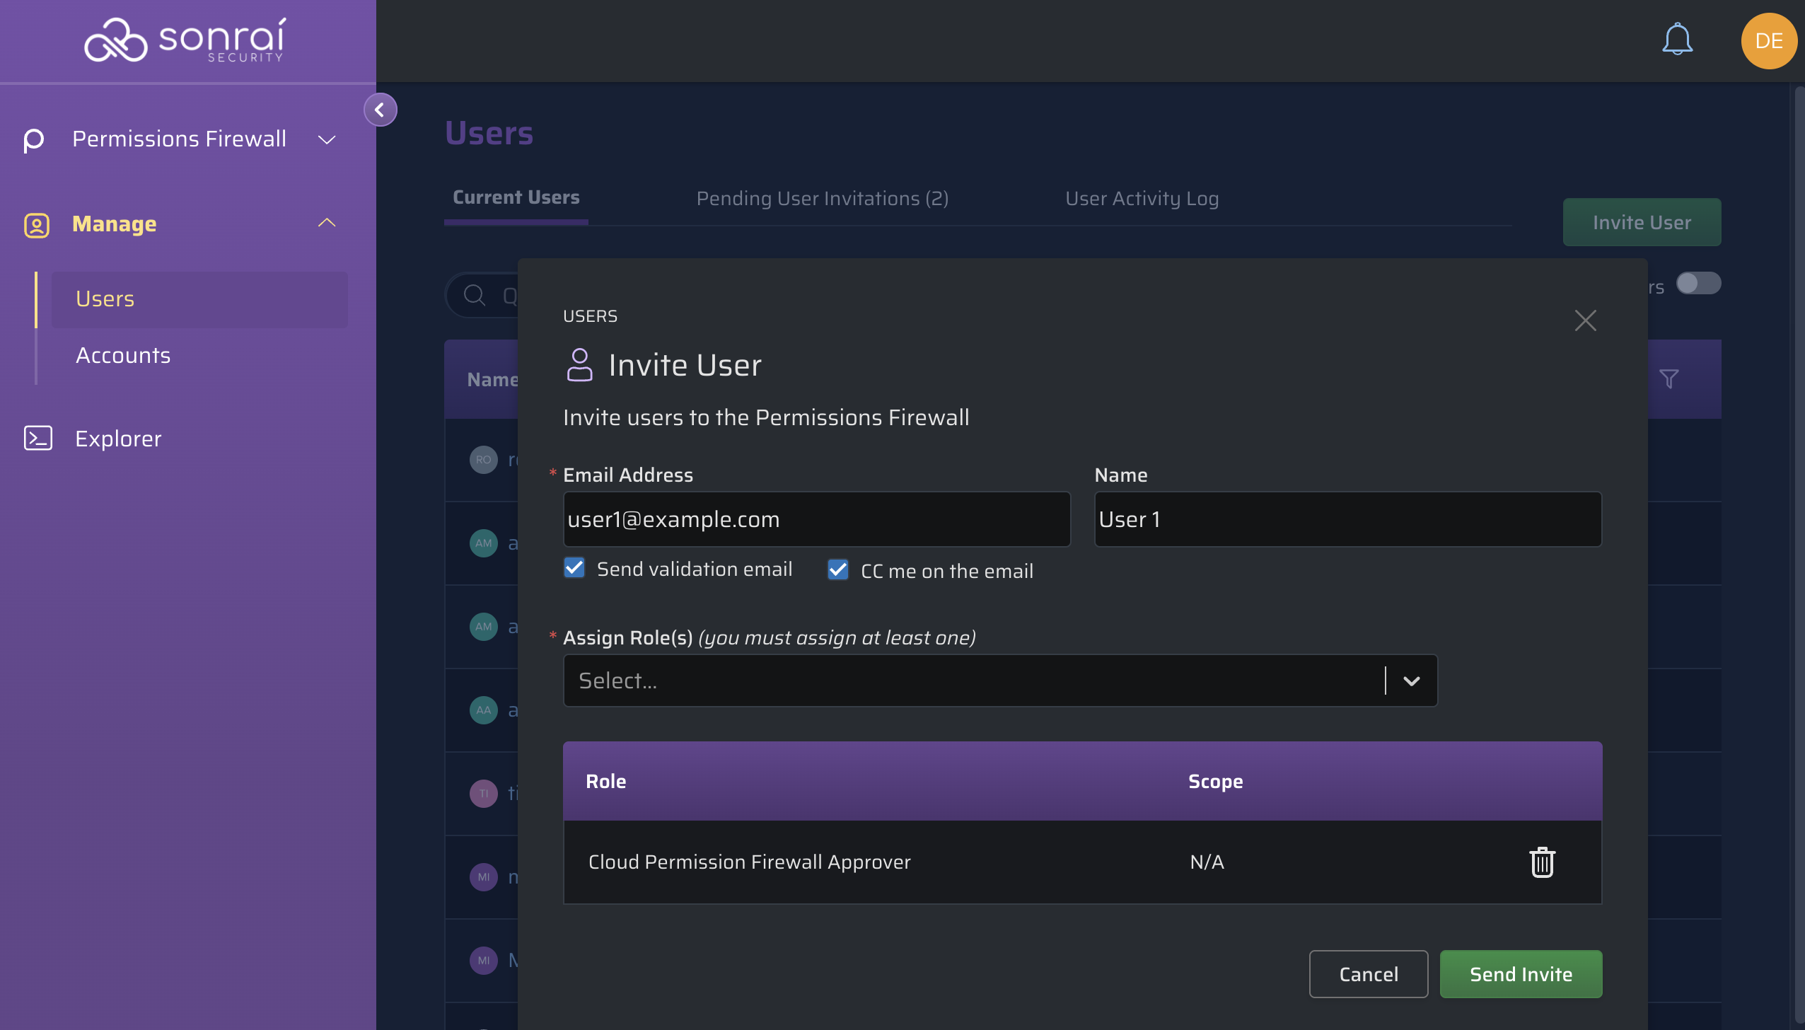1805x1030 pixels.
Task: Open the User Activity Log tab
Action: coord(1142,199)
